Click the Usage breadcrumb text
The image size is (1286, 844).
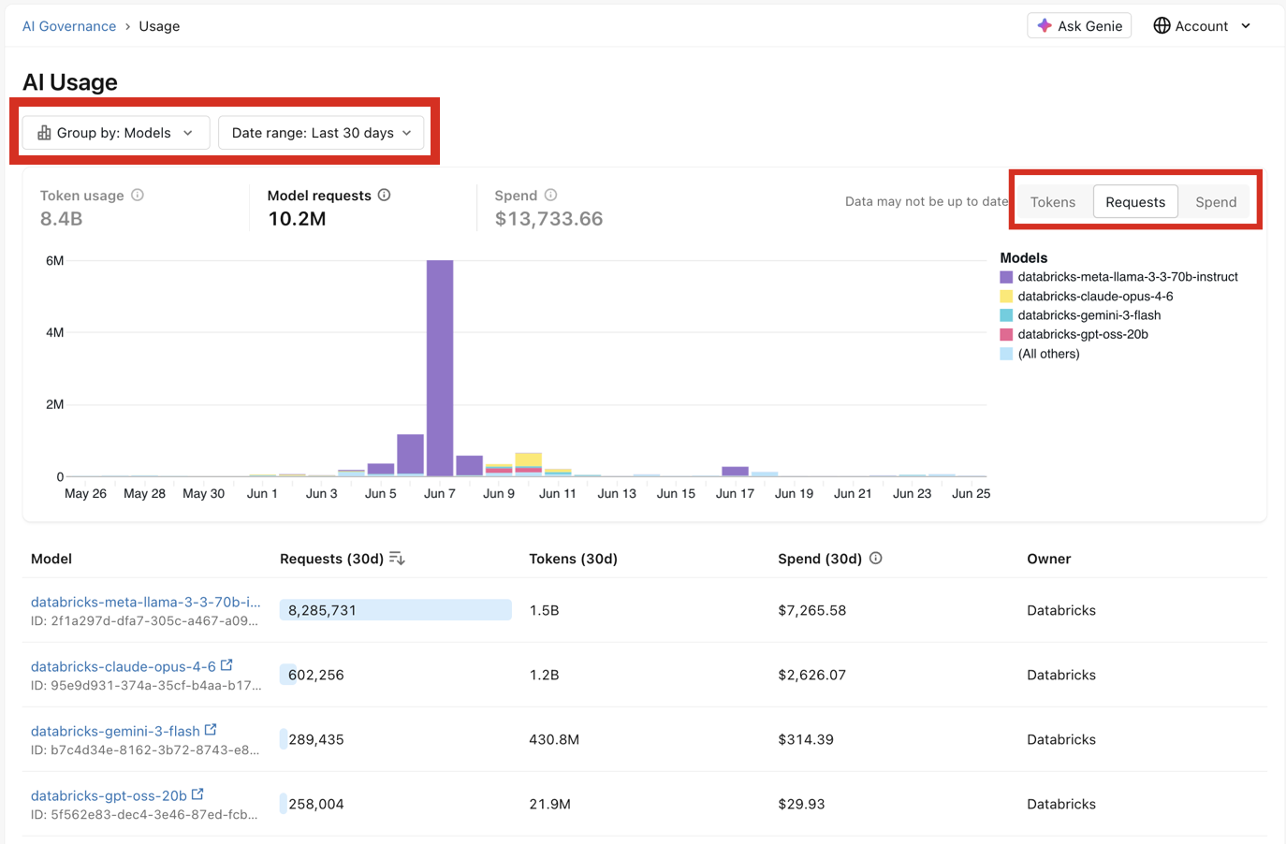pos(159,26)
